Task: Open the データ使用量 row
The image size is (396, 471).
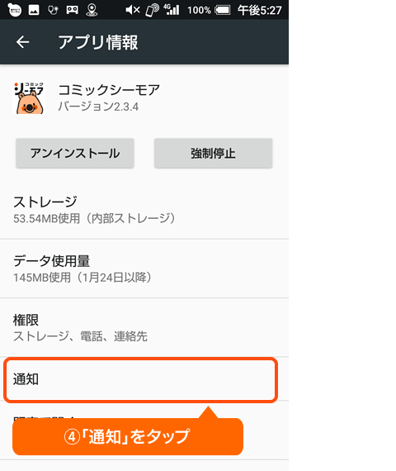Action: 144,269
